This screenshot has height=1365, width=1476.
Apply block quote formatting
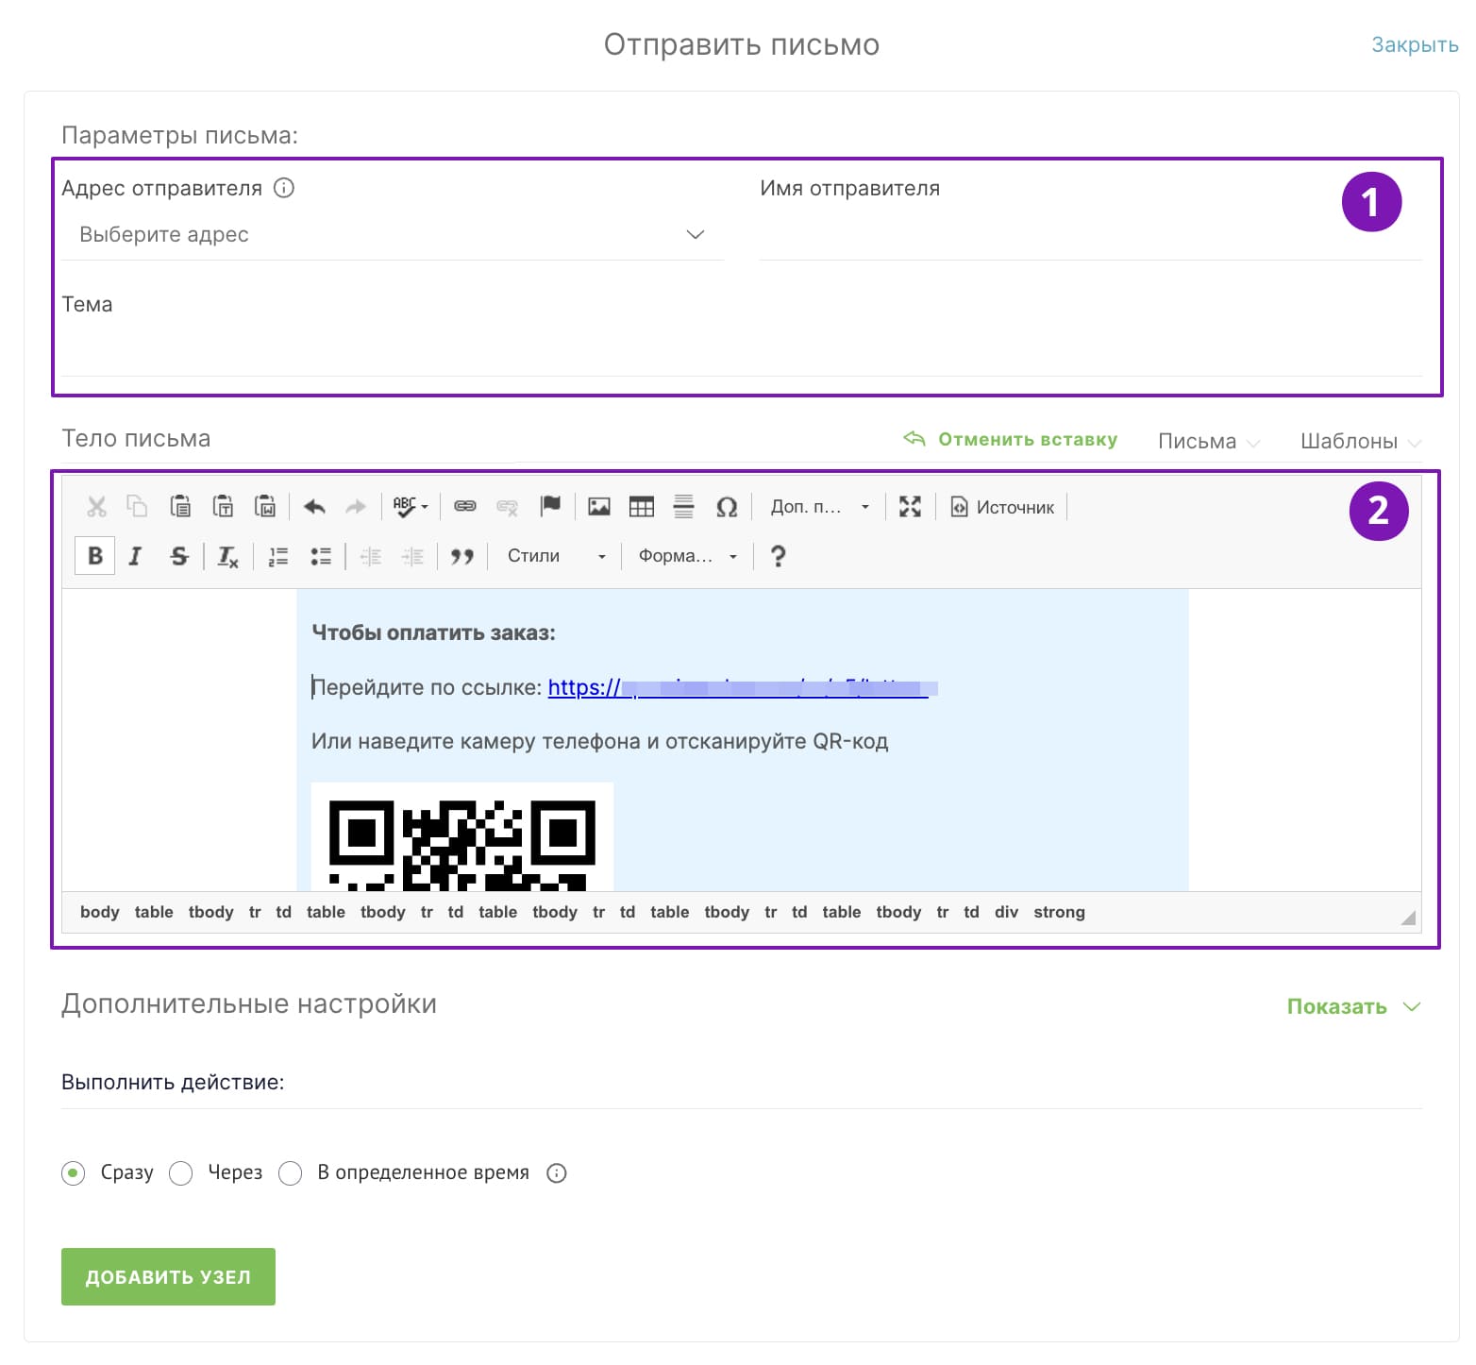(x=462, y=556)
